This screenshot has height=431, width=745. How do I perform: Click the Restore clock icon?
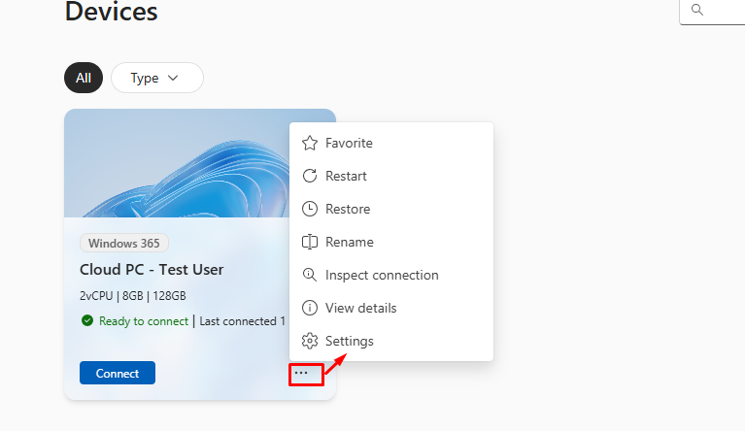pyautogui.click(x=310, y=210)
